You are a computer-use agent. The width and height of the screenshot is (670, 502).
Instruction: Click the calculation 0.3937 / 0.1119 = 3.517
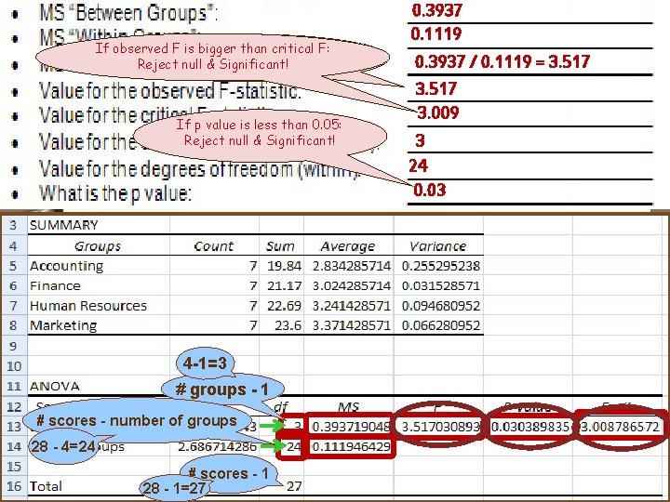(502, 61)
